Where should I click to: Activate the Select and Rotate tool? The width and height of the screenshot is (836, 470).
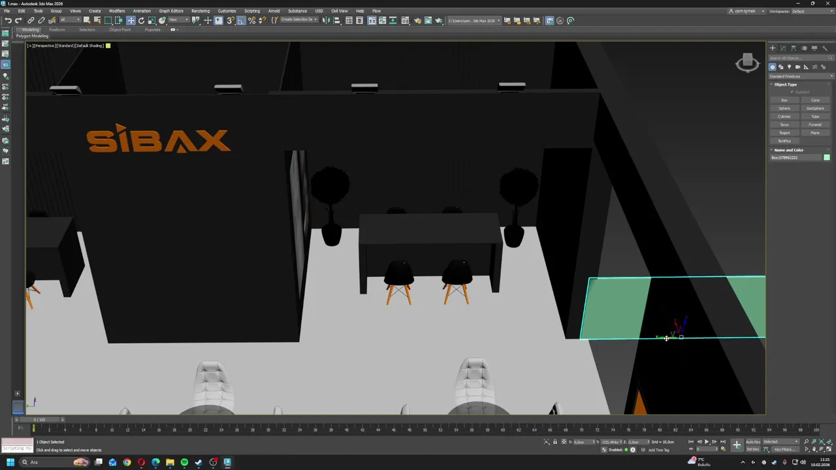click(x=141, y=20)
